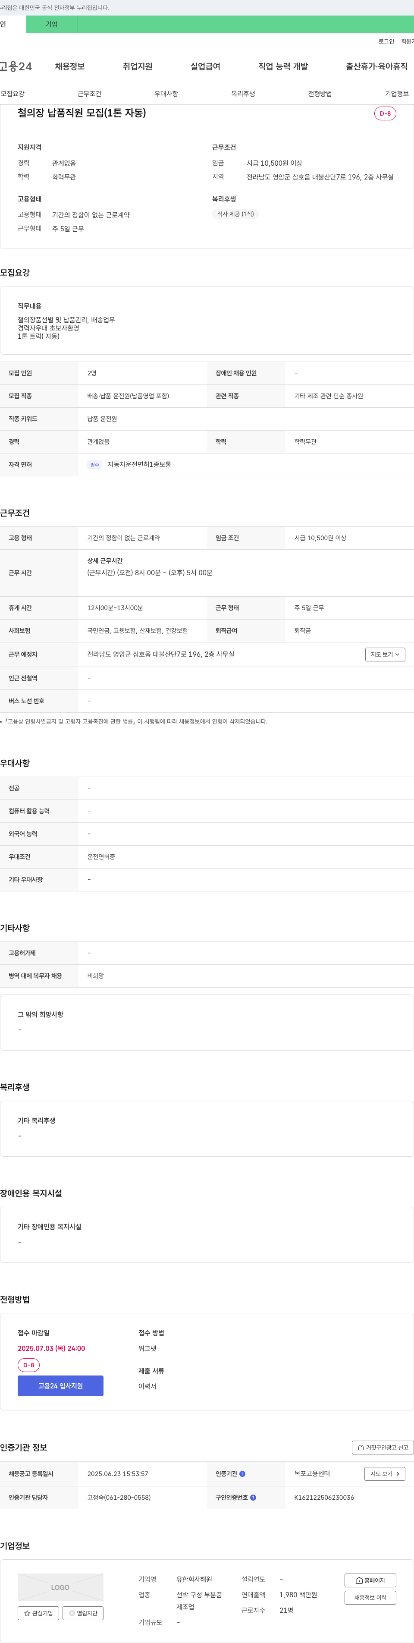Click the 주 5일 근무 cell in 근무조건 table
This screenshot has height=1643, width=414.
309,608
